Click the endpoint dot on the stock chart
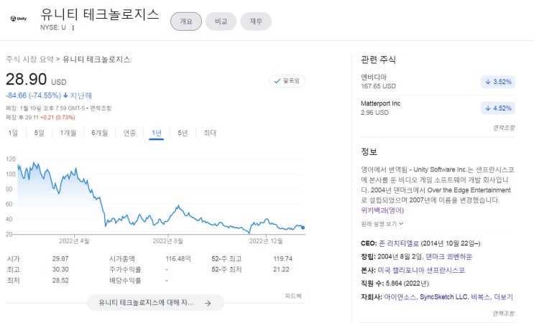 [303, 228]
